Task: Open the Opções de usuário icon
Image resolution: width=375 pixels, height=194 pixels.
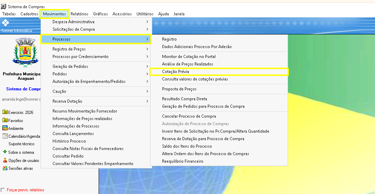Action: [x=5, y=160]
